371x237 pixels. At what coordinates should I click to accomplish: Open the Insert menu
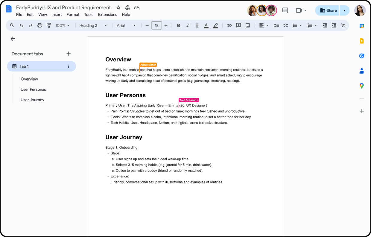57,14
